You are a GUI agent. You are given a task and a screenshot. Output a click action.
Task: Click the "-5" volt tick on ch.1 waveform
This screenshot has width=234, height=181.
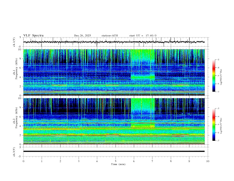[20, 47]
